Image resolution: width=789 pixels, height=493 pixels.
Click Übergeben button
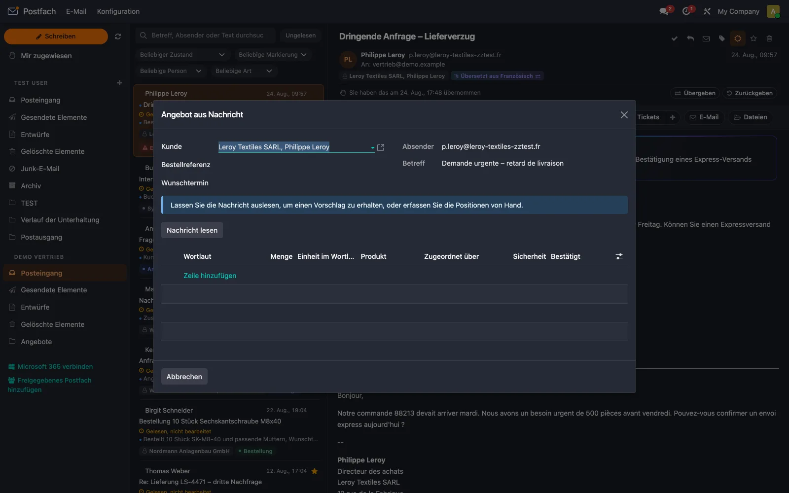(695, 93)
